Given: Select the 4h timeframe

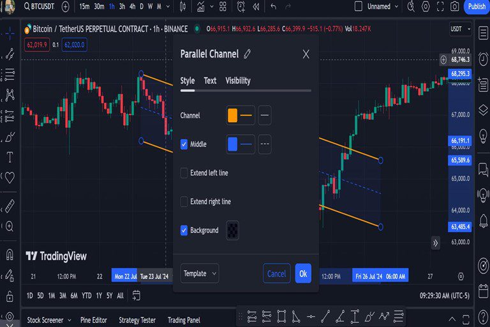Looking at the screenshot, I should coord(133,6).
